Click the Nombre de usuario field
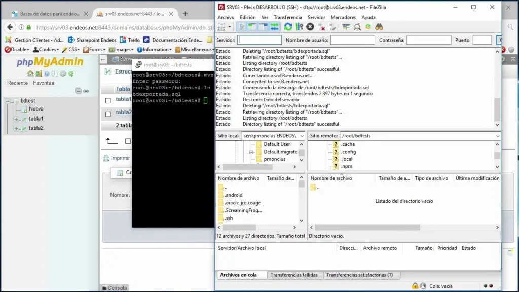Image resolution: width=519 pixels, height=292 pixels. (x=353, y=40)
